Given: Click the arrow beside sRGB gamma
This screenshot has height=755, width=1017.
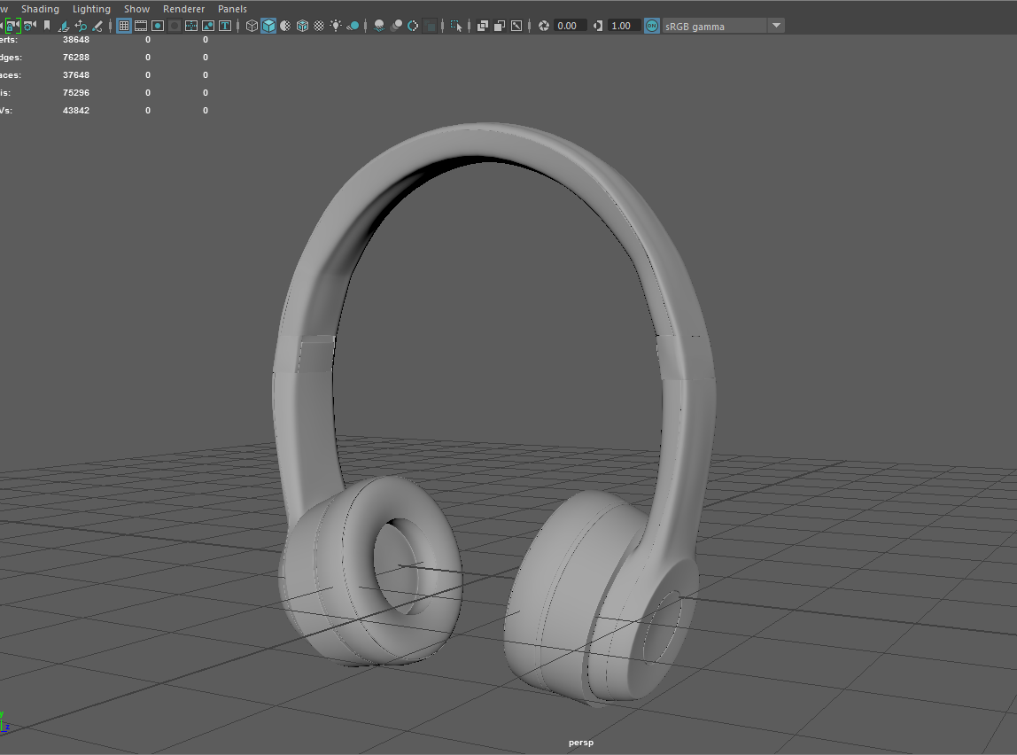Looking at the screenshot, I should point(776,26).
